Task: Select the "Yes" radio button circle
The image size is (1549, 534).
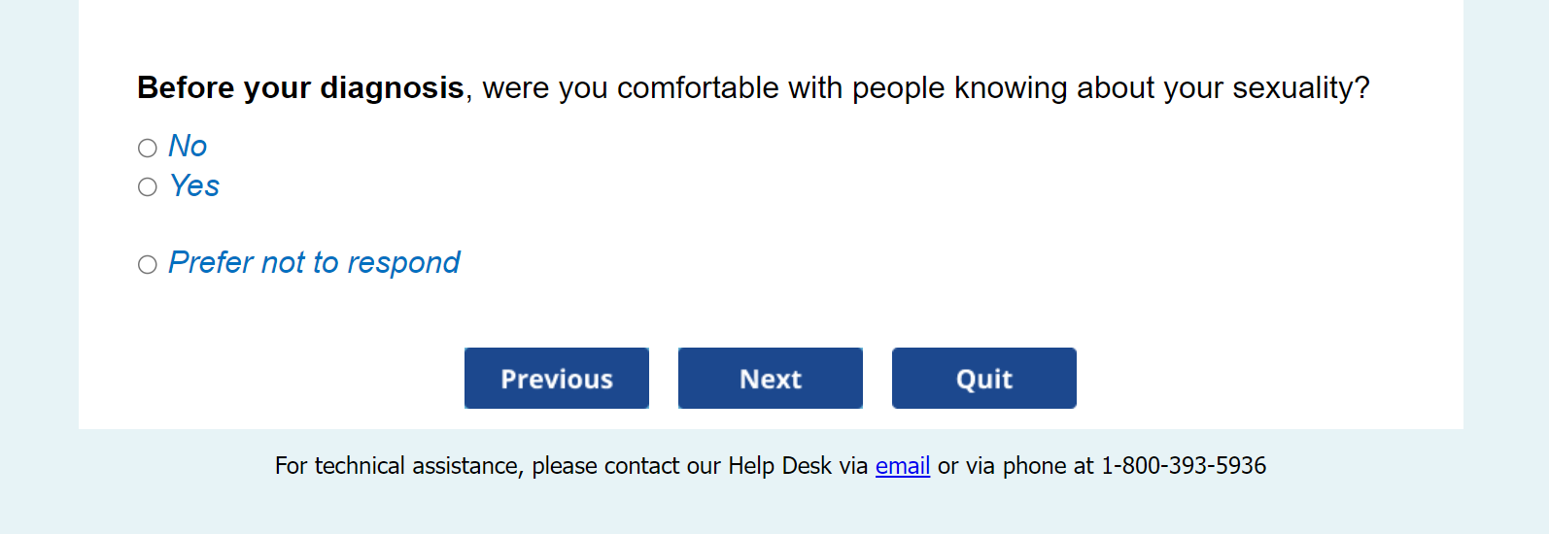Action: click(148, 186)
